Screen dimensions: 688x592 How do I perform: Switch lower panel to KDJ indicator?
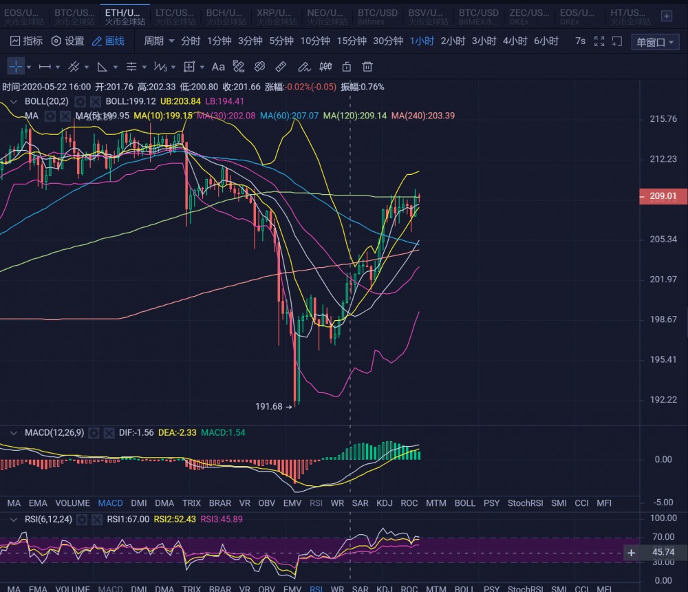tap(385, 503)
